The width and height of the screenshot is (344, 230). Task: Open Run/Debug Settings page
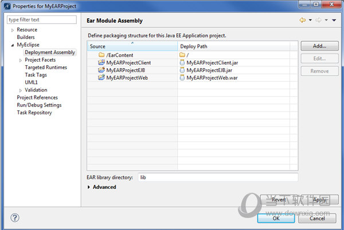[x=39, y=105]
